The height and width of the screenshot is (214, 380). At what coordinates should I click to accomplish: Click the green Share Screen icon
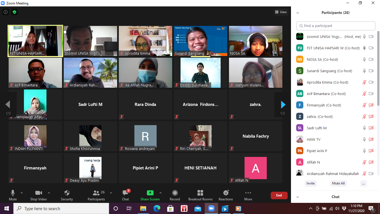point(150,193)
